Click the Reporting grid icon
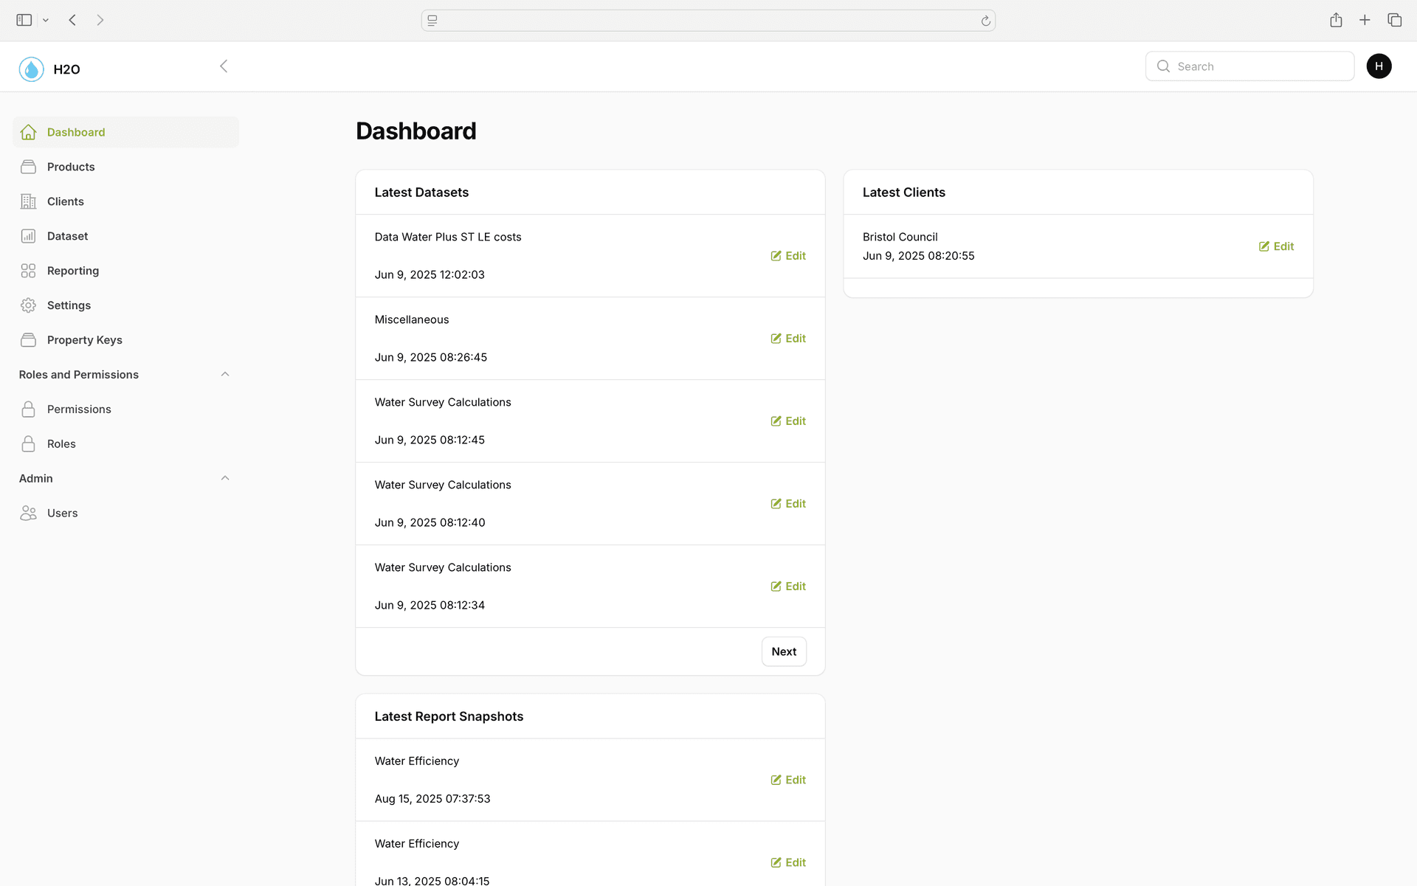Viewport: 1417px width, 886px height. [x=28, y=271]
